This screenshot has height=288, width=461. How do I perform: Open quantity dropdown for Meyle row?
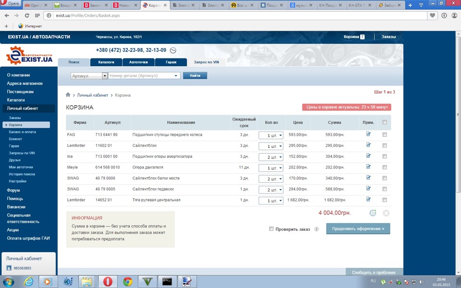click(x=271, y=168)
